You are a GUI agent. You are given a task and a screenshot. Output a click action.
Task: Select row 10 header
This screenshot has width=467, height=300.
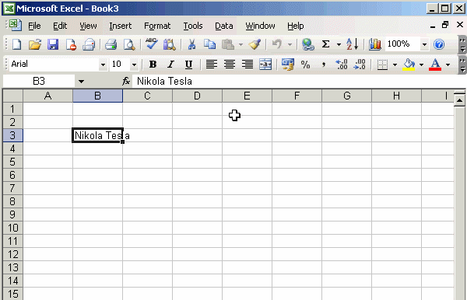(x=12, y=228)
